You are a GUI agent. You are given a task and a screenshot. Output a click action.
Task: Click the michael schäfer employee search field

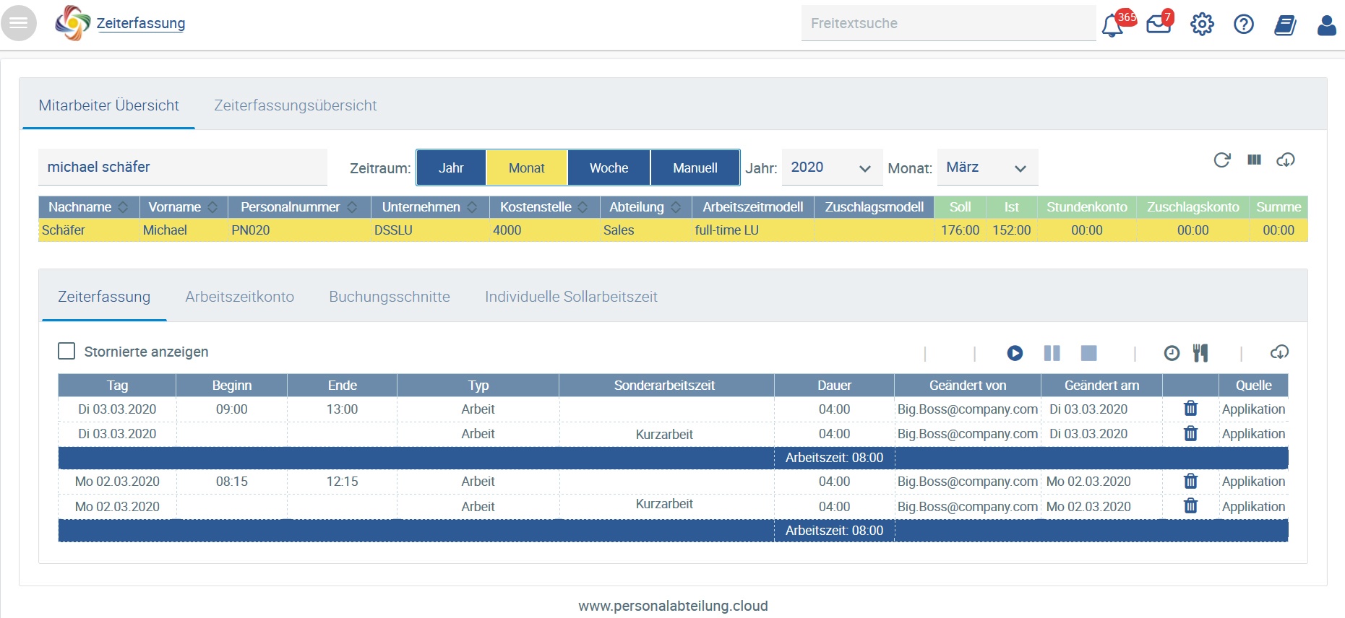(183, 167)
